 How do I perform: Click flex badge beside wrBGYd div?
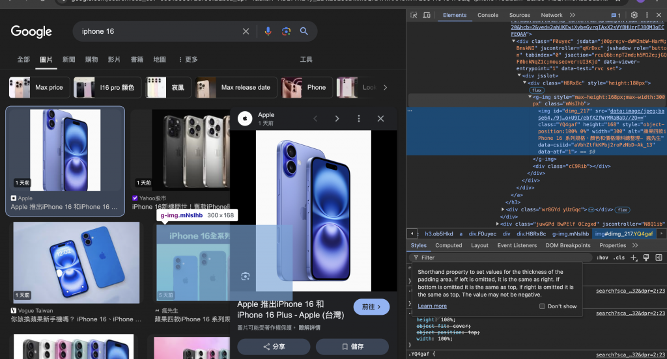(623, 210)
